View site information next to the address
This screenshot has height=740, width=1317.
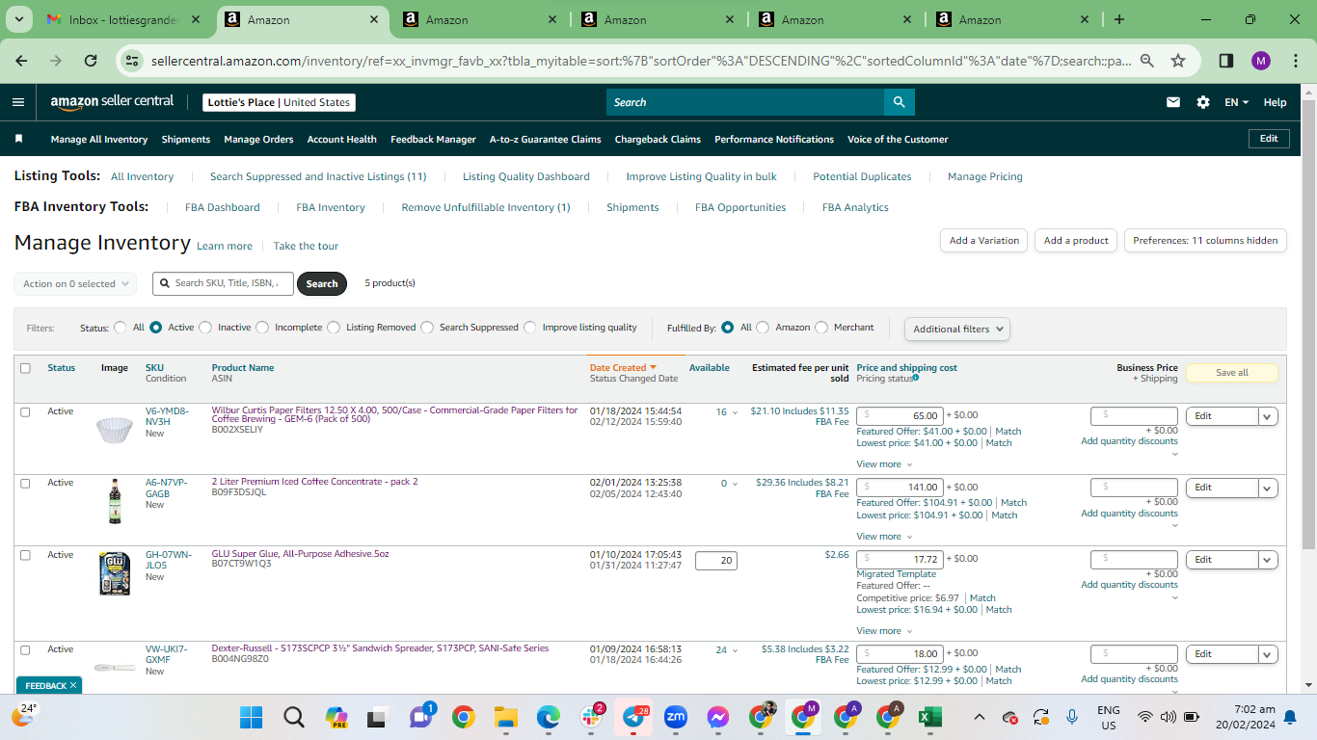(132, 61)
